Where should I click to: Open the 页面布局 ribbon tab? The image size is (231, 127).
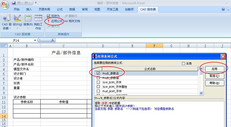coord(44,10)
